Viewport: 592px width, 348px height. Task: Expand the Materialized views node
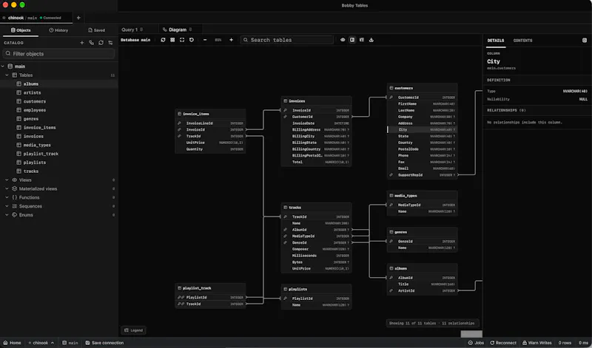[x=7, y=188]
